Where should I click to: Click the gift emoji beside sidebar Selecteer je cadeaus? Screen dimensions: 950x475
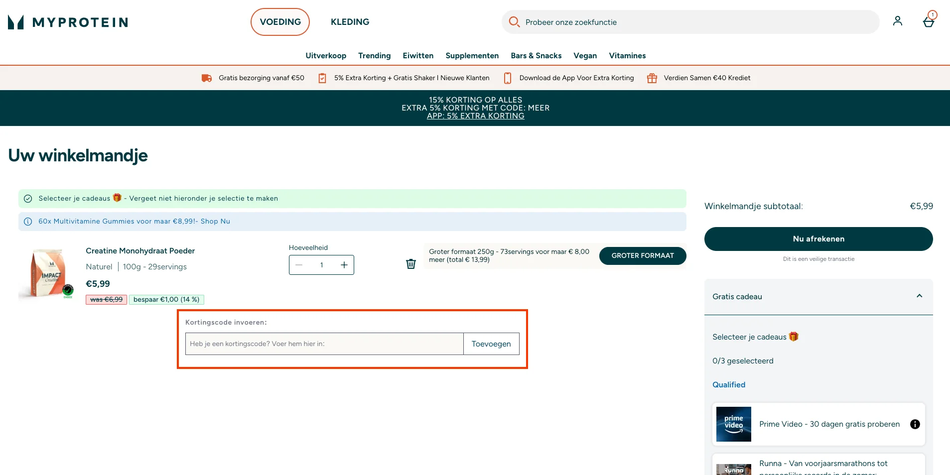794,337
